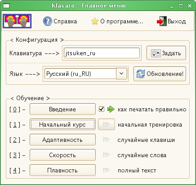
Task: Click arrow icon beside Адаптивность
Action: [x=107, y=140]
